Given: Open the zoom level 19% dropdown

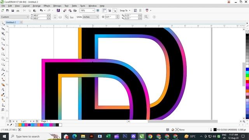Looking at the screenshot, I should click(x=93, y=10).
